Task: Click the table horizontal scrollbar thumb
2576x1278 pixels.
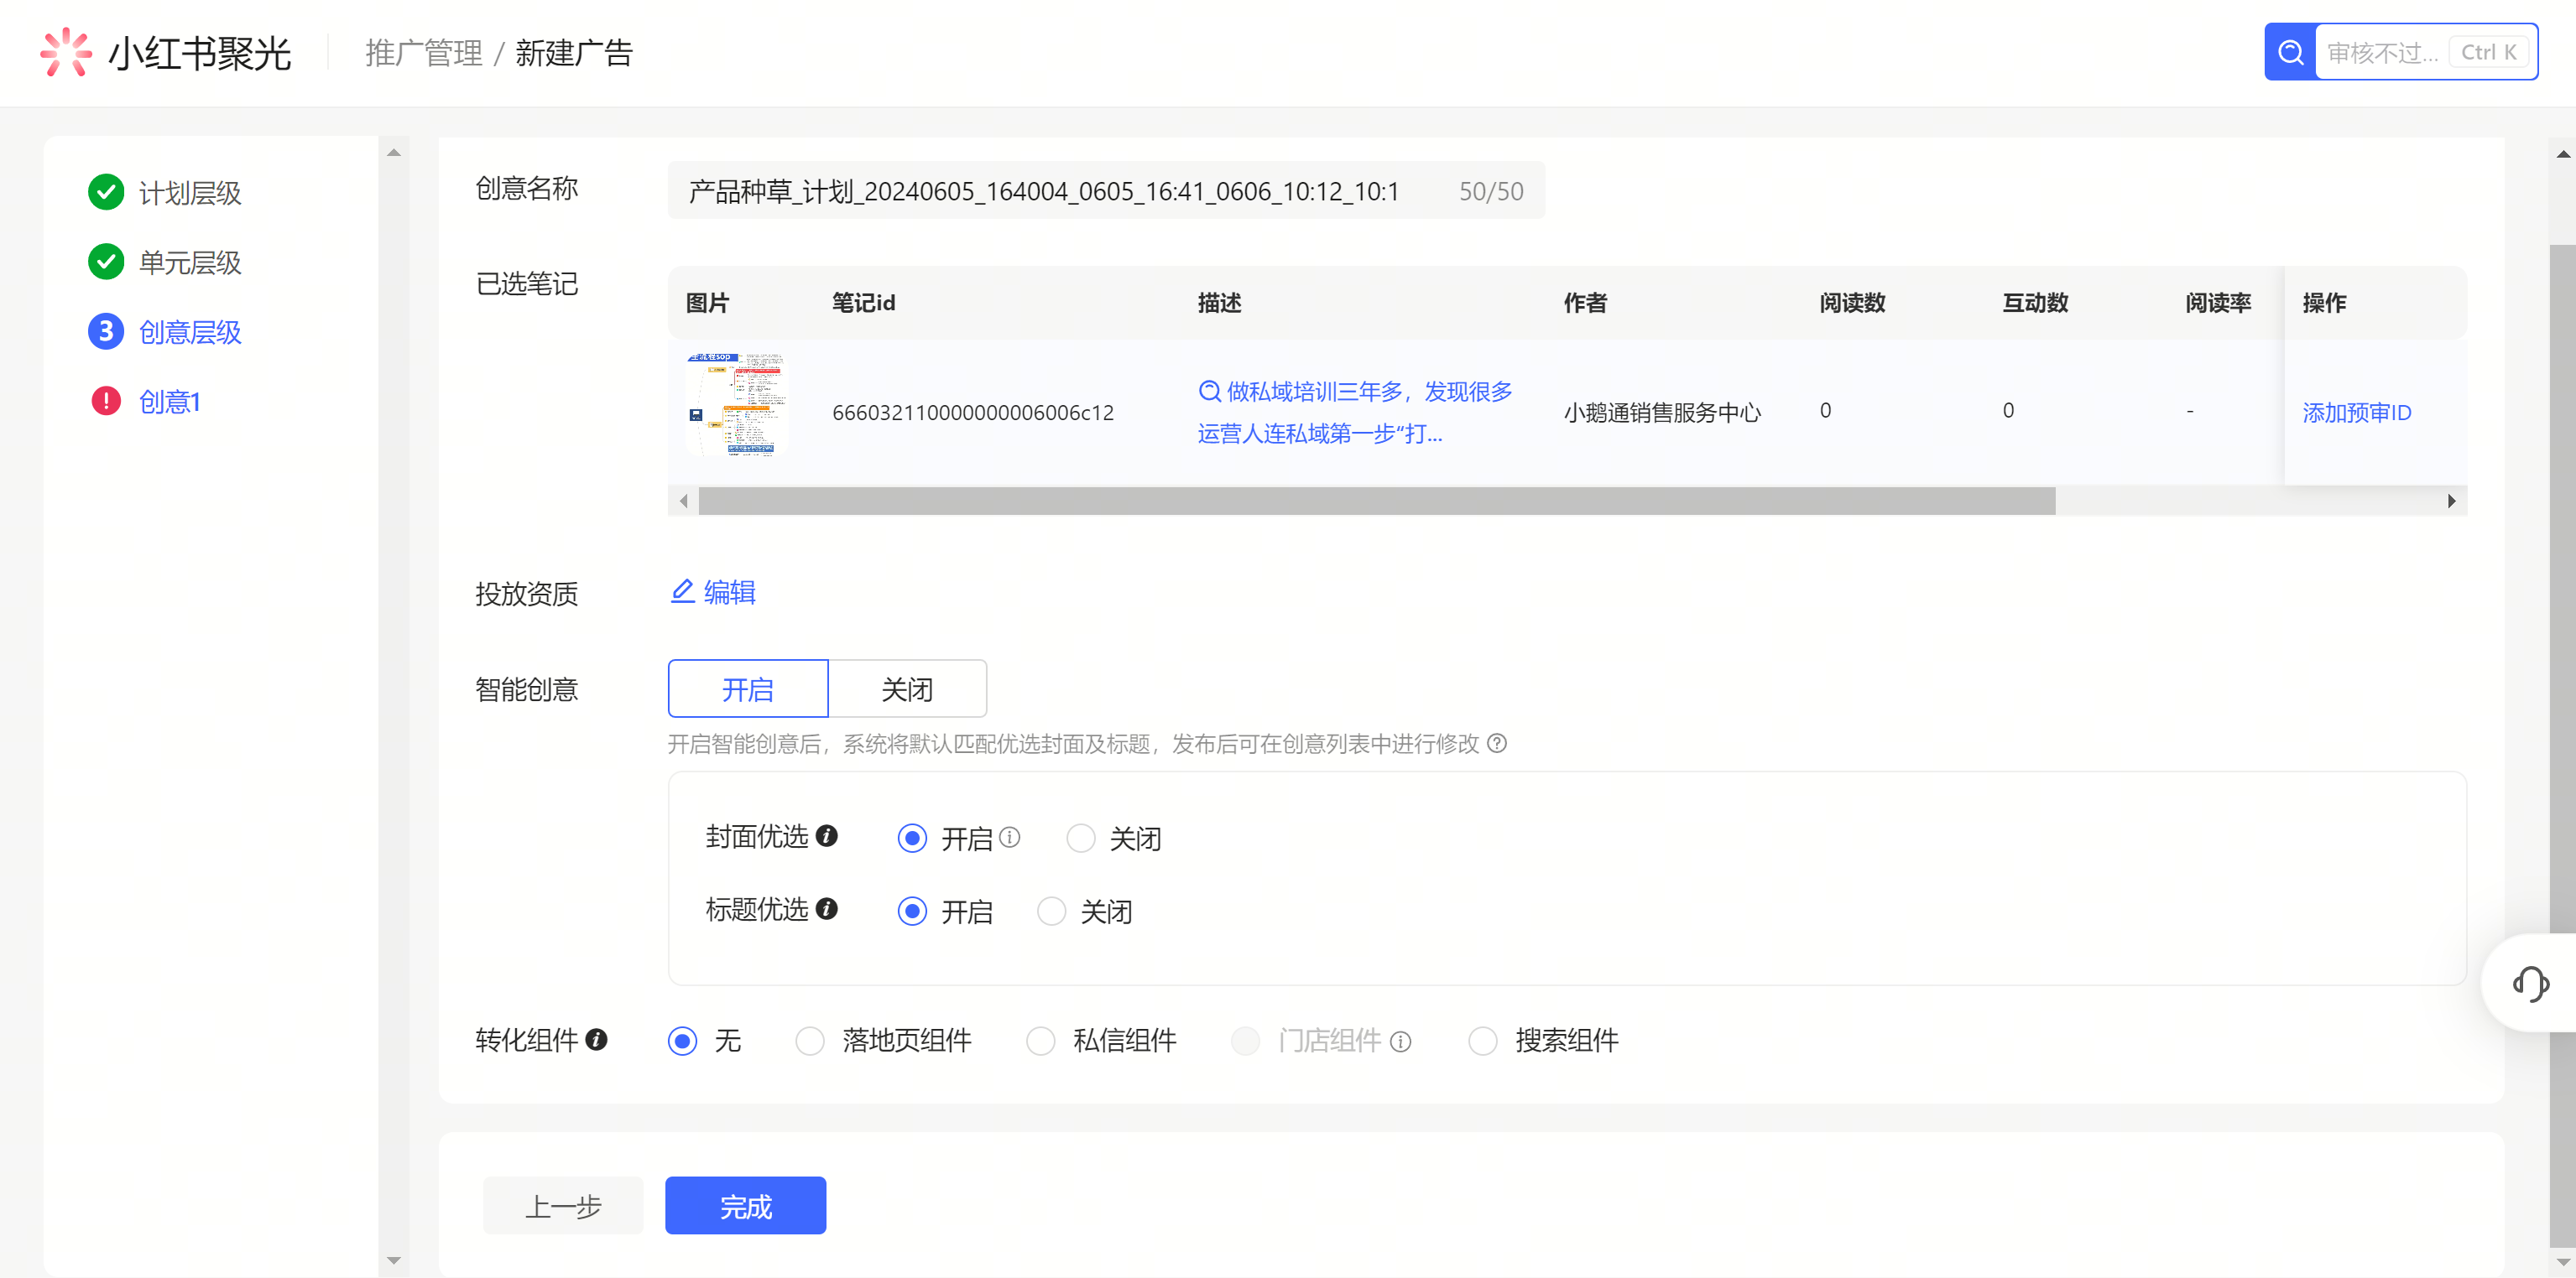Action: pyautogui.click(x=1377, y=501)
